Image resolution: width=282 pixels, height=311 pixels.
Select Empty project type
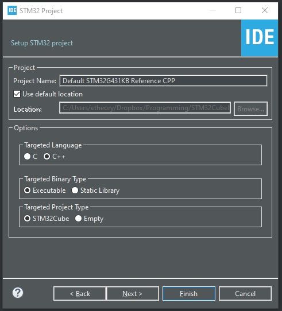click(x=79, y=219)
